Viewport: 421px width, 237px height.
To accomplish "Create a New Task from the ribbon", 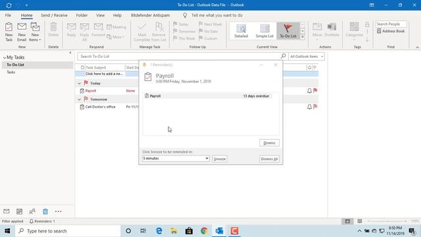I will [x=9, y=32].
